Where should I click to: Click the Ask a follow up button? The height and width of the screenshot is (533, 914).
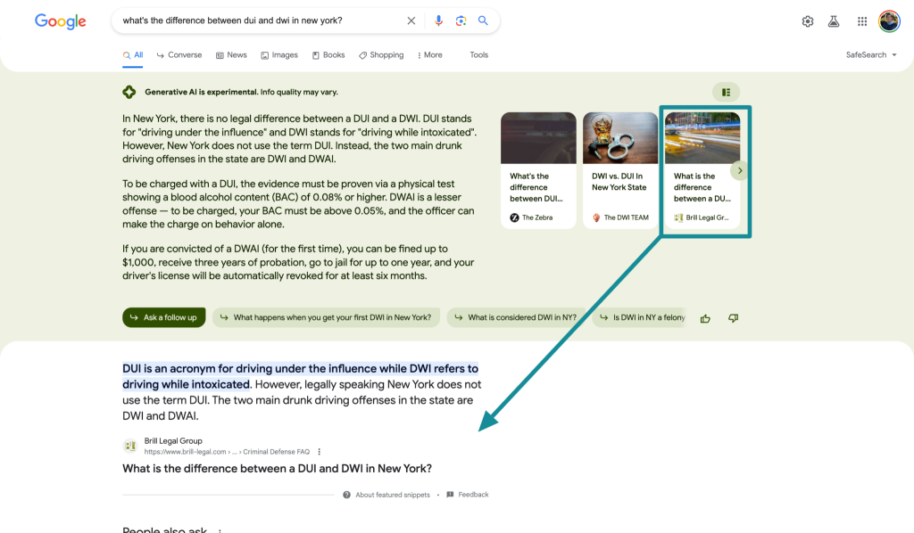[164, 317]
